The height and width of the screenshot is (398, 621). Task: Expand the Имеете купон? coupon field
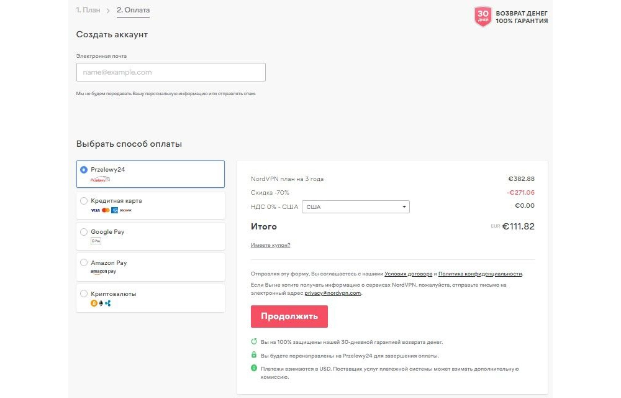click(x=270, y=245)
